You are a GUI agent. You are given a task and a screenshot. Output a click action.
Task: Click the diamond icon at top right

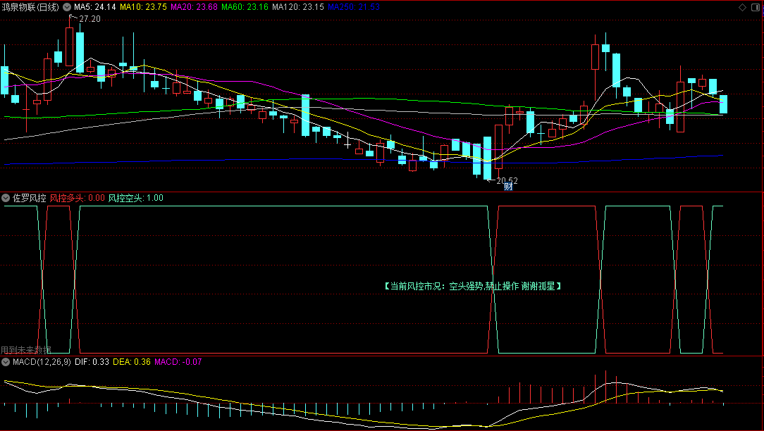coord(743,7)
